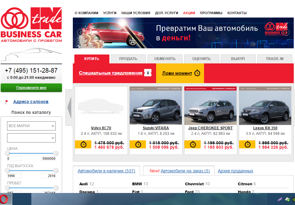Open the Volvo XC70 listing link
This screenshot has width=295, height=205.
(x=101, y=128)
